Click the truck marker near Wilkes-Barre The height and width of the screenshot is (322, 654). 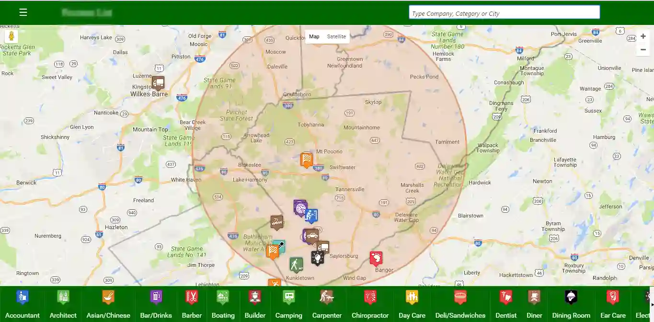pyautogui.click(x=158, y=83)
